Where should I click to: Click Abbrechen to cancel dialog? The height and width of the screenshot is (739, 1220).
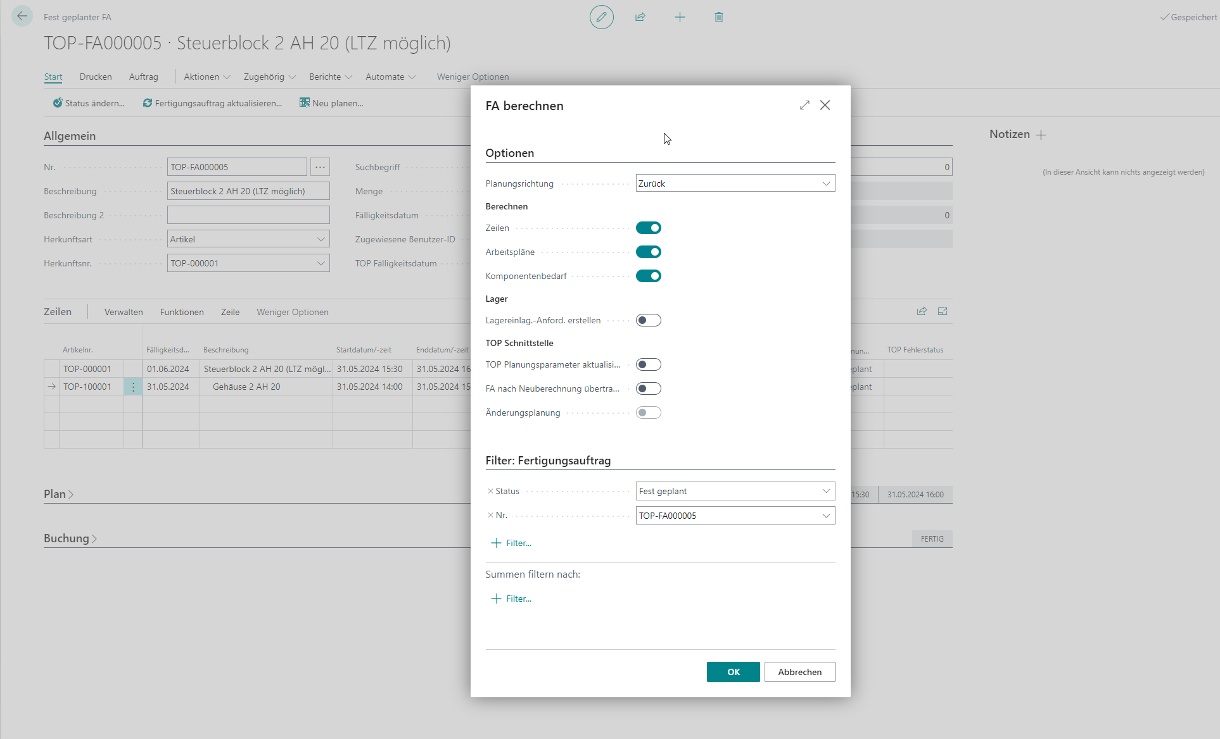tap(799, 672)
